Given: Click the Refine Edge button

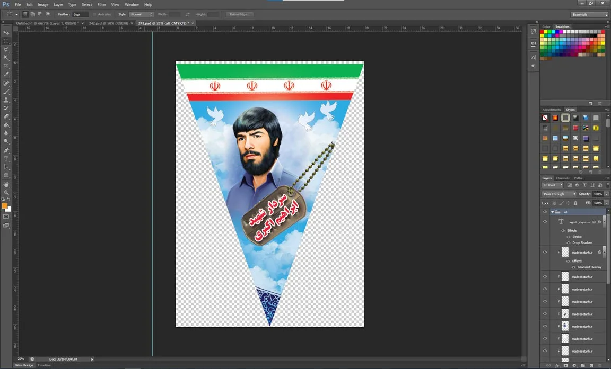Looking at the screenshot, I should click(239, 14).
